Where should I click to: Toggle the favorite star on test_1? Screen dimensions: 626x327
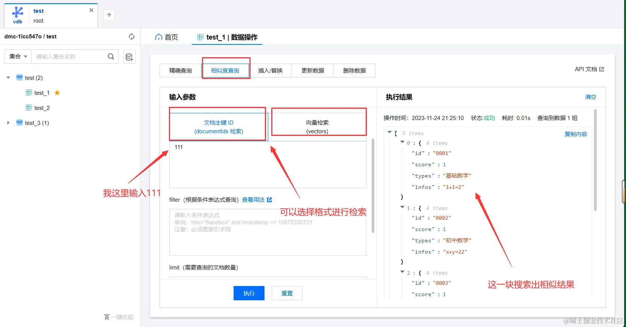point(57,93)
